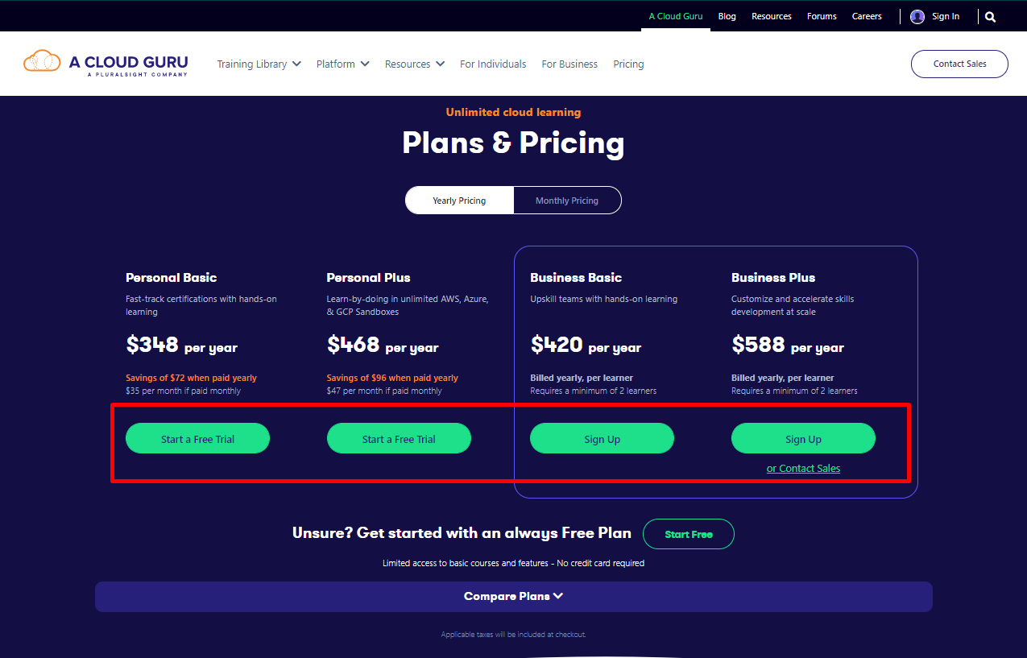Switch to Monthly Pricing toggle
The width and height of the screenshot is (1027, 658).
click(x=567, y=201)
